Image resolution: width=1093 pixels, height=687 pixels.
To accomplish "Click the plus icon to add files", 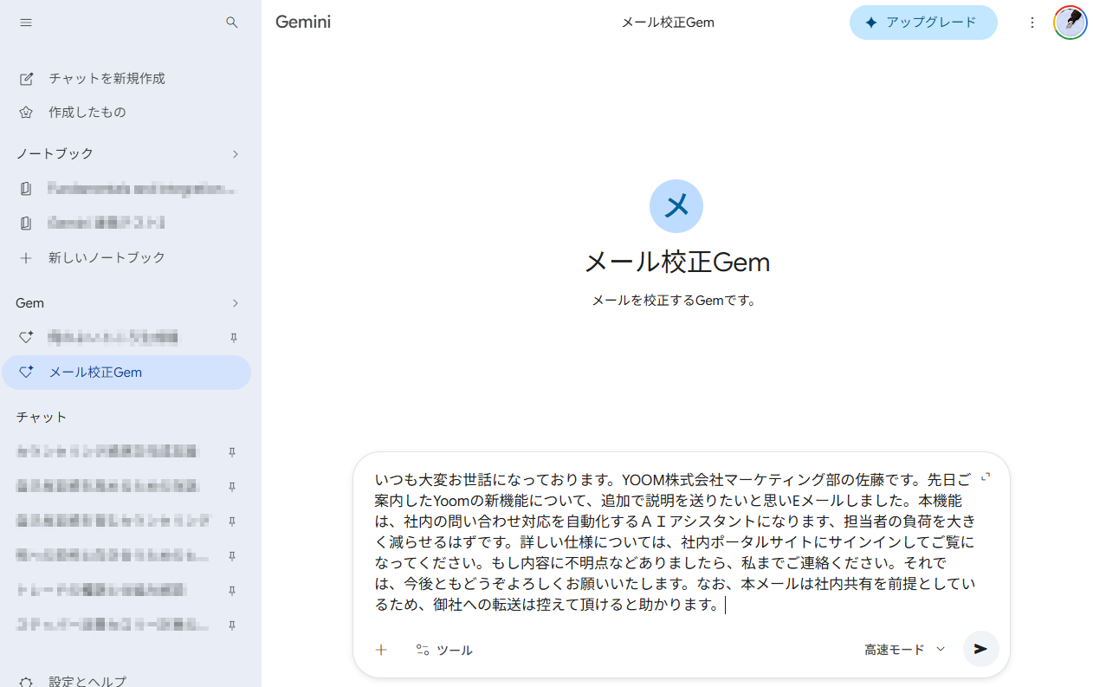I will 381,649.
